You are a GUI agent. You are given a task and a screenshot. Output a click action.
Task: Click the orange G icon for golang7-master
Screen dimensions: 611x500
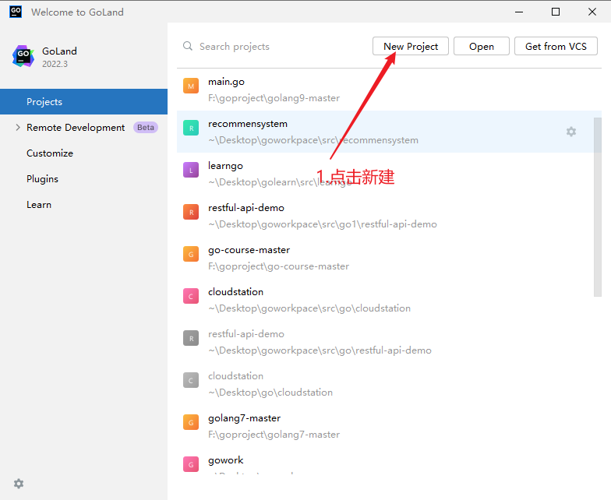pyautogui.click(x=191, y=422)
